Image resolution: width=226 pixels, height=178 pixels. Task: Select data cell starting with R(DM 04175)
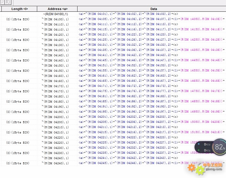[152, 91]
